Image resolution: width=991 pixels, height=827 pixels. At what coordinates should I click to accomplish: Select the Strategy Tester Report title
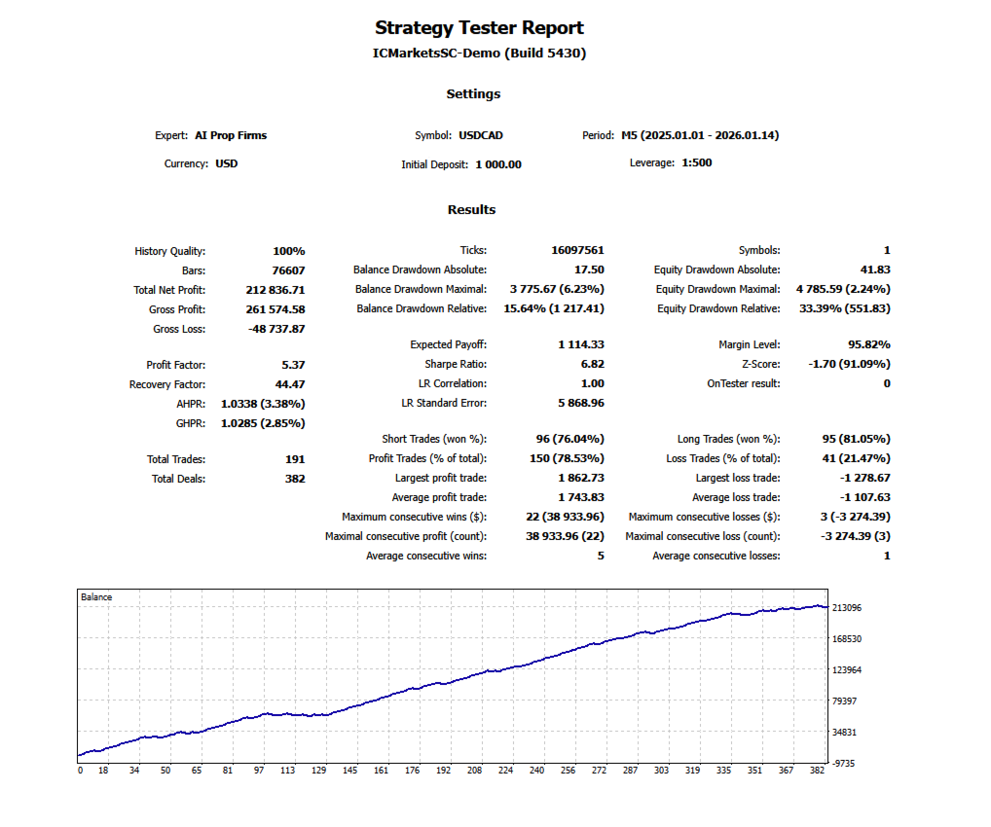point(479,27)
